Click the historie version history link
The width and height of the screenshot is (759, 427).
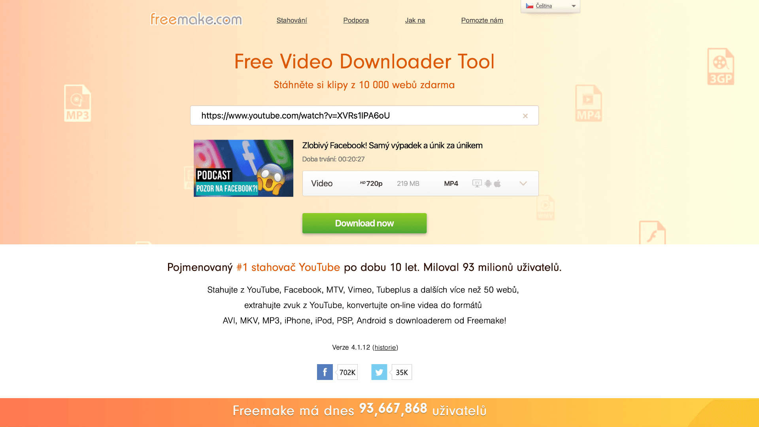[x=385, y=347]
